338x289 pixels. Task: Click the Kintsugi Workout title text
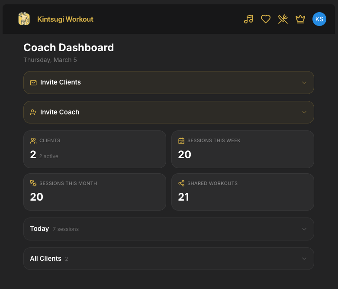point(65,19)
